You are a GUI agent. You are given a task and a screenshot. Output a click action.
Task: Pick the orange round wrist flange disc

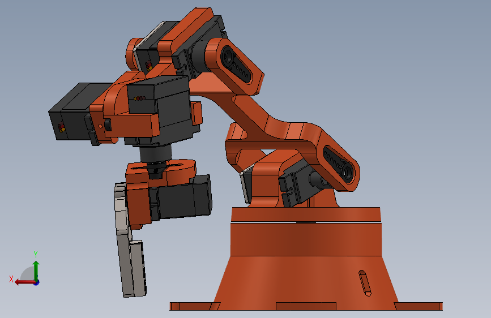coord(161,171)
